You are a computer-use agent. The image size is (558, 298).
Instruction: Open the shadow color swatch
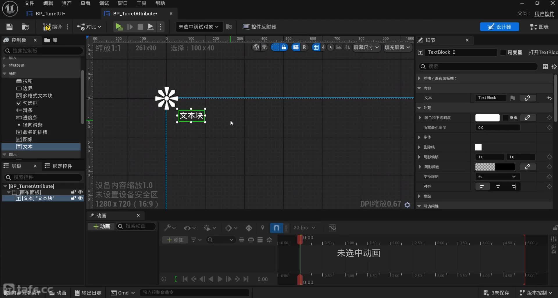(495, 167)
